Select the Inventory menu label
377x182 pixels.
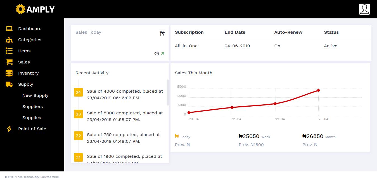click(x=28, y=73)
